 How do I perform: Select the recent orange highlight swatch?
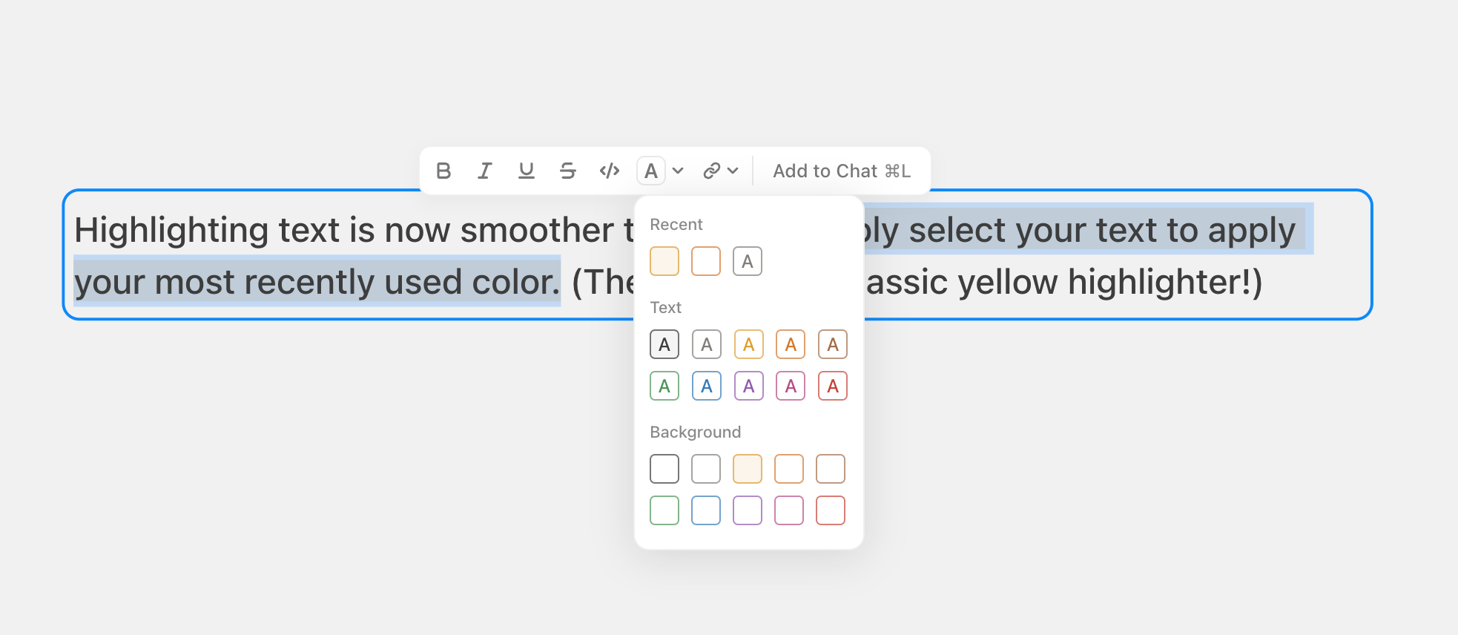[664, 261]
